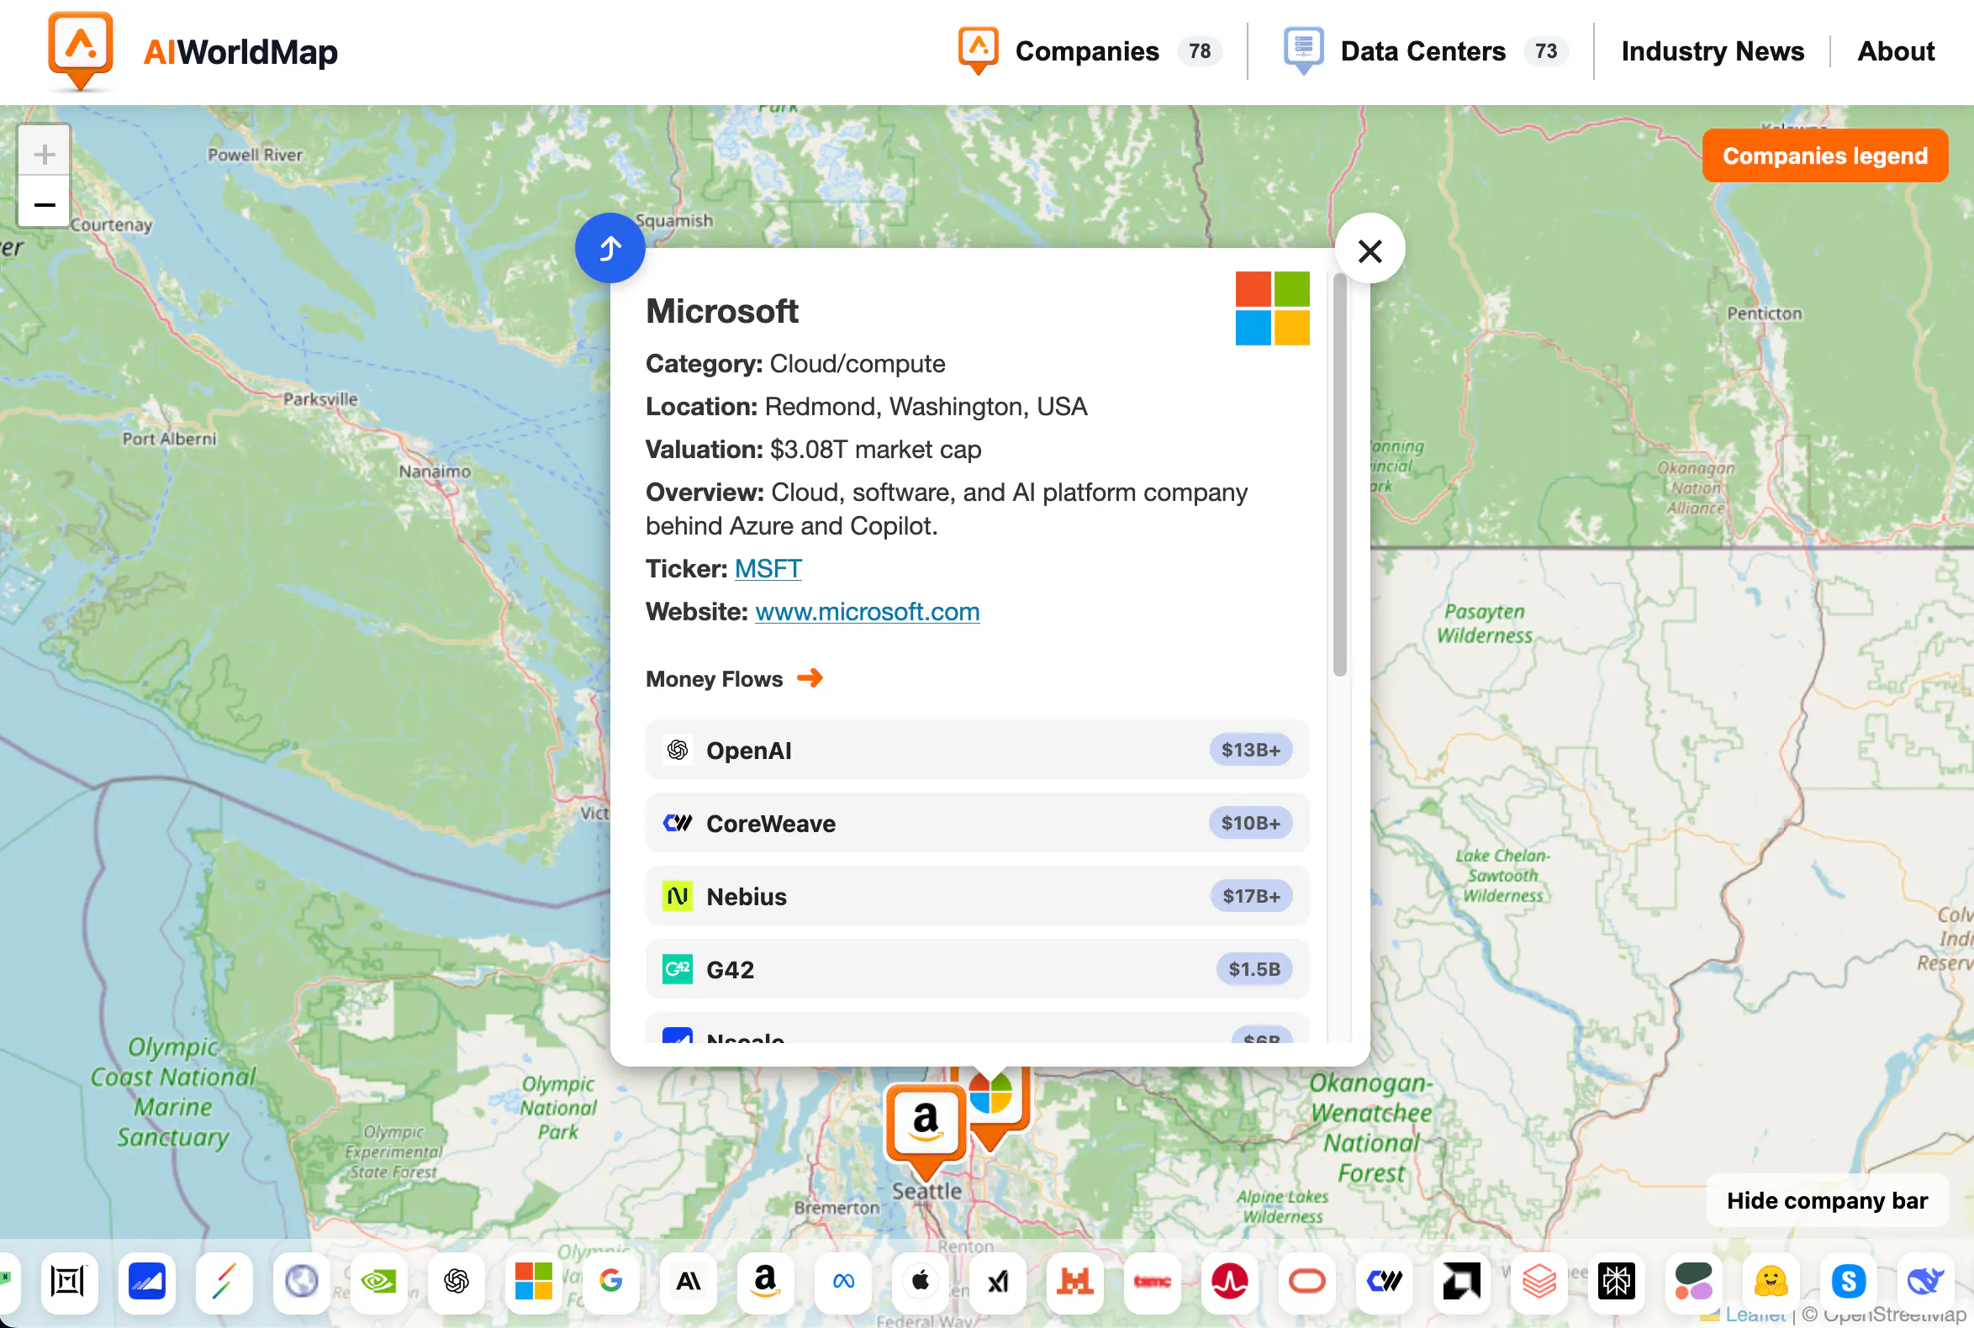This screenshot has width=1974, height=1328.
Task: Click the Companies count badge '78'
Action: 1200,50
